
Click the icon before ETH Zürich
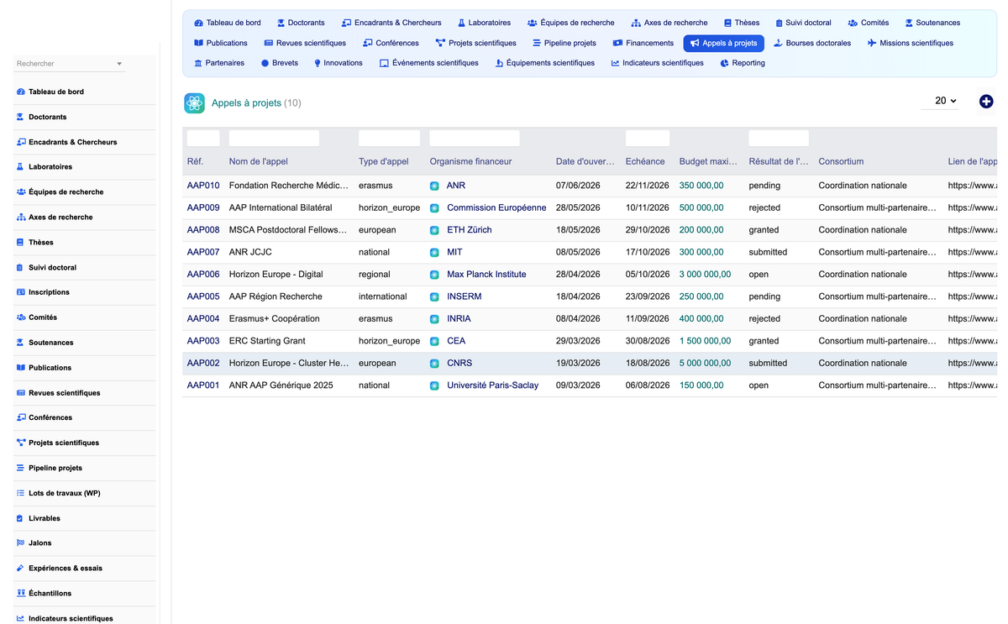(x=434, y=230)
